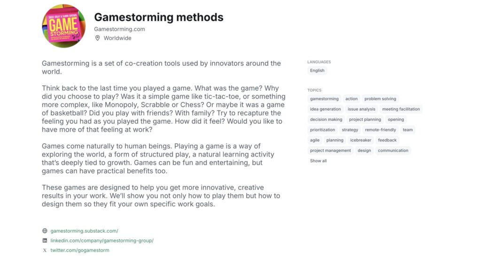This screenshot has width=481, height=260.
Task: Pick the remote-friendly topic tag
Action: click(380, 130)
